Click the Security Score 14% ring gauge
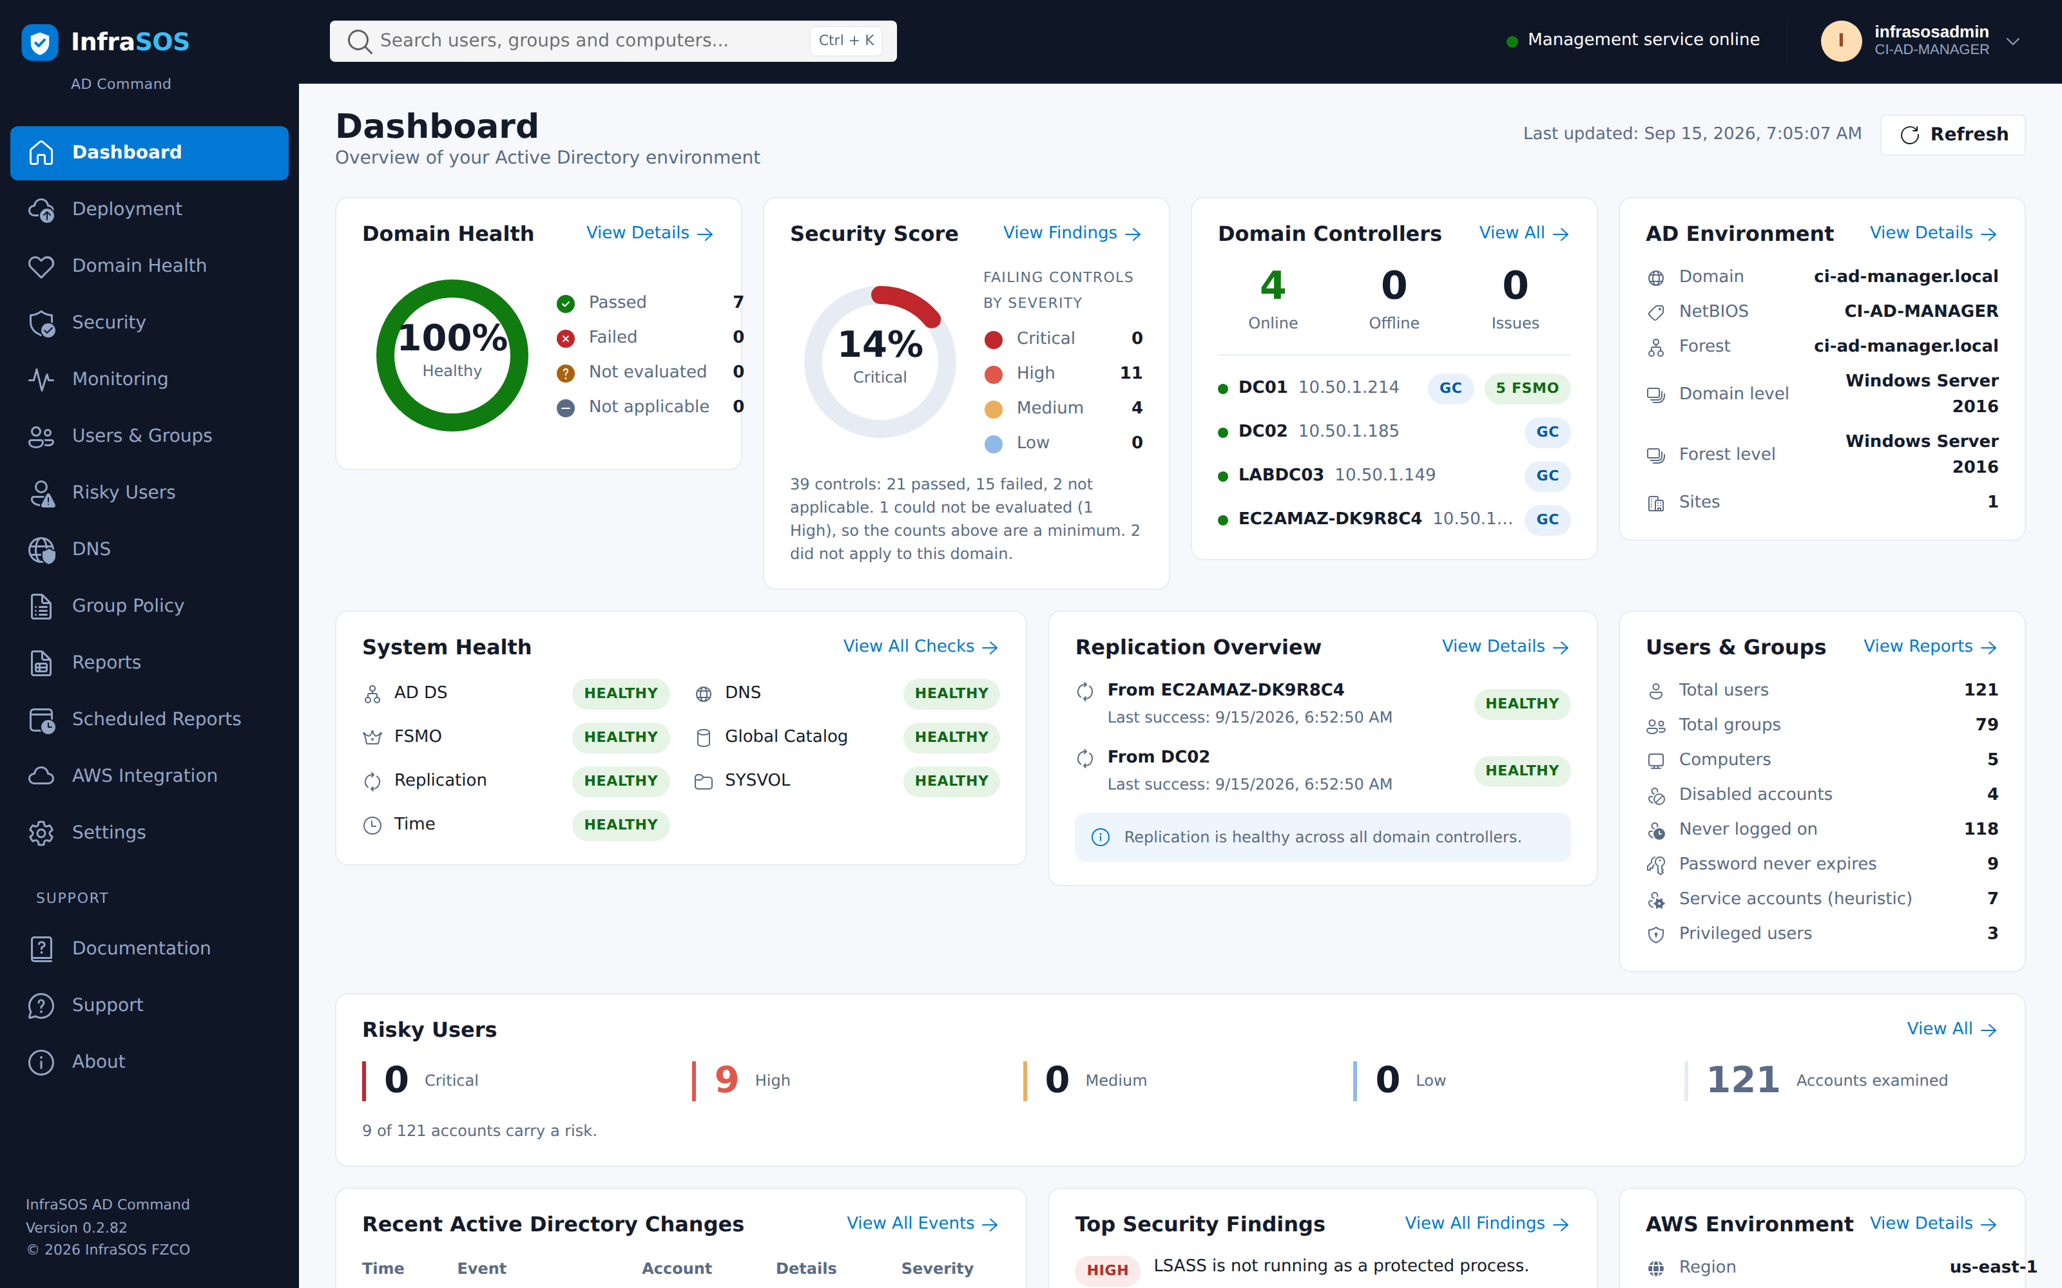 click(x=880, y=361)
